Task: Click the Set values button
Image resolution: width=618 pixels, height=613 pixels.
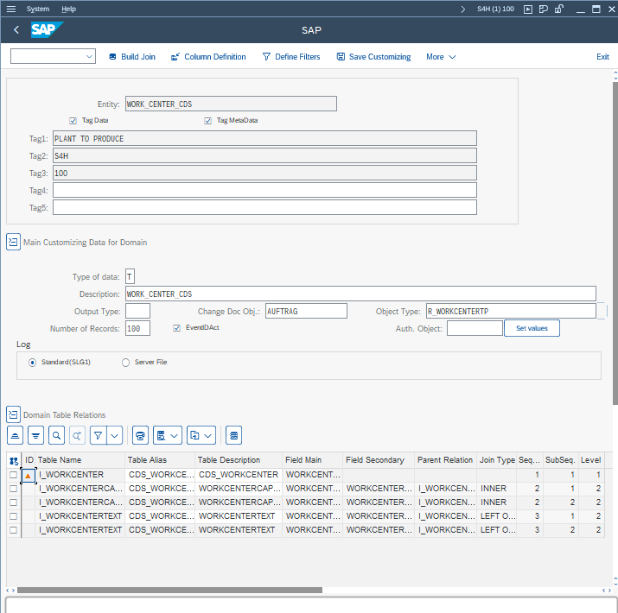Action: [x=532, y=328]
